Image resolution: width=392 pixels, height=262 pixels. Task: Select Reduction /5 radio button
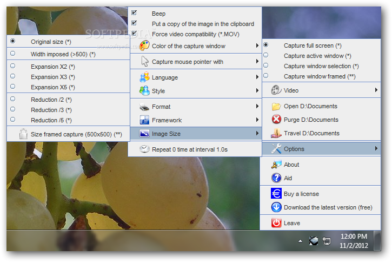coord(13,120)
